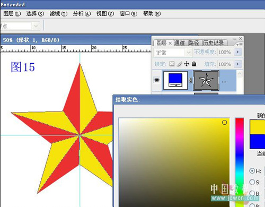Switch to the 路径 tab
This screenshot has width=265, height=207.
click(193, 43)
